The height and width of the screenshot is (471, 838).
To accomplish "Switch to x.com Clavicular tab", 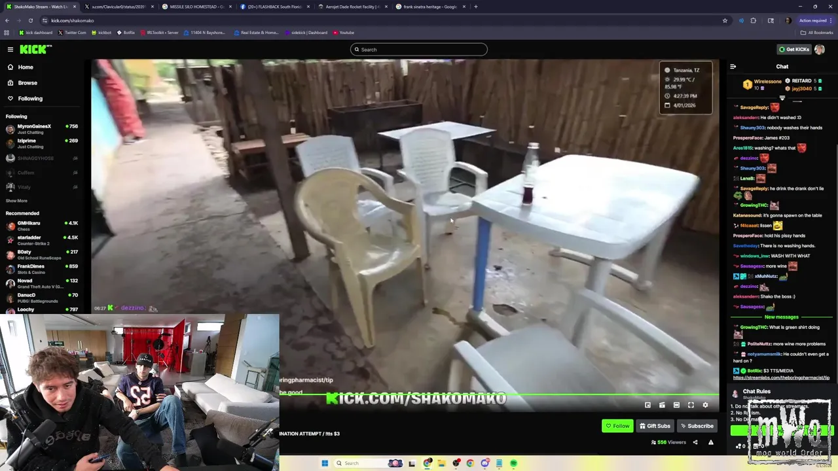I will [118, 7].
